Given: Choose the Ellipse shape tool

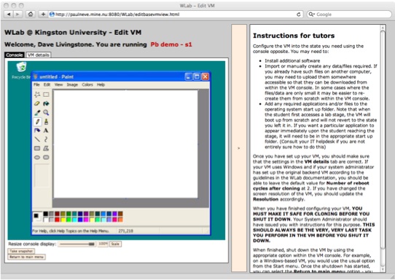Looking at the screenshot, I should tap(37, 157).
